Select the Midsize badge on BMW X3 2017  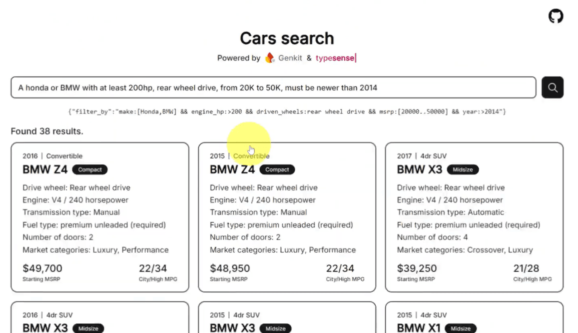point(463,170)
